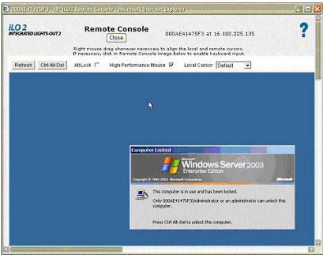323x255 pixels.
Task: Click the horizontal scrollbar left arrow
Action: (6, 249)
